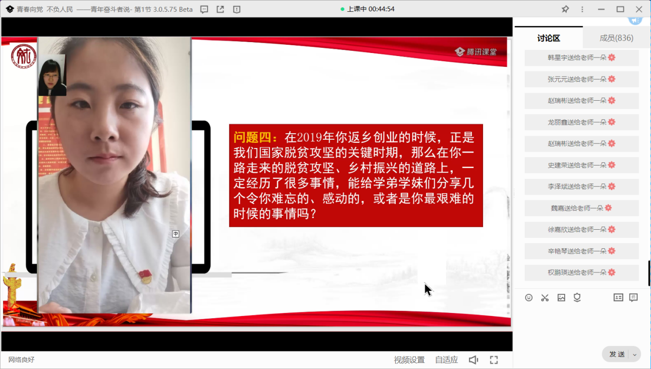Click the shield icon in chat toolbar
651x369 pixels.
577,298
